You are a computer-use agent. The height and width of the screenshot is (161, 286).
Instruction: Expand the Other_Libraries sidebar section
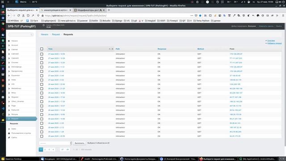pos(9,102)
